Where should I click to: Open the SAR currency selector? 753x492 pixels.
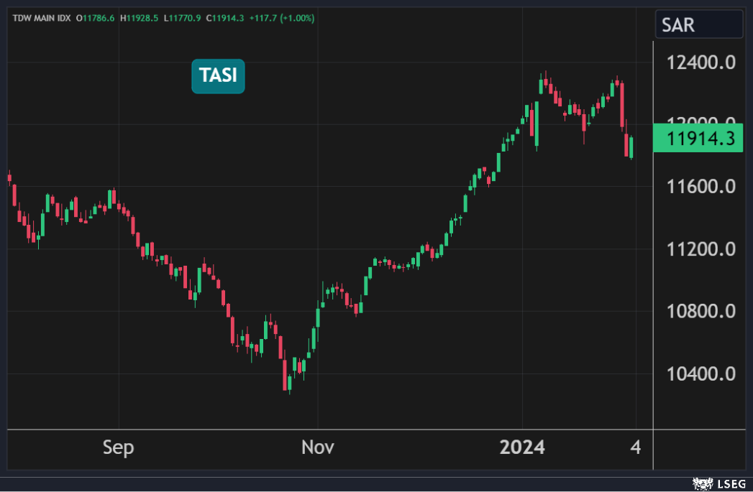[698, 25]
